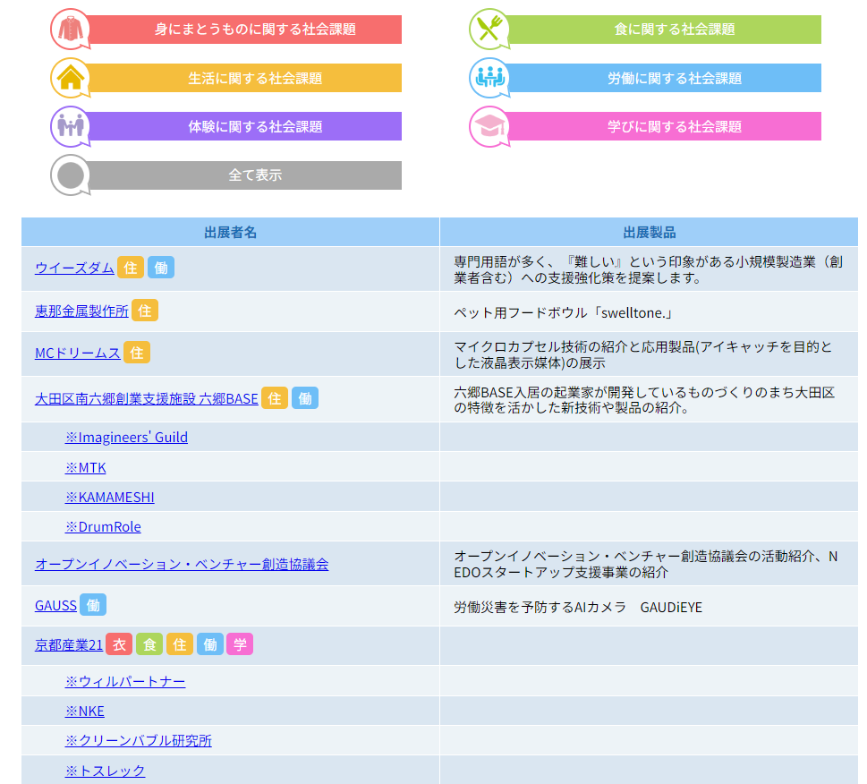The height and width of the screenshot is (784, 867).
Task: Open the 恵那金属製作所 link
Action: (81, 311)
